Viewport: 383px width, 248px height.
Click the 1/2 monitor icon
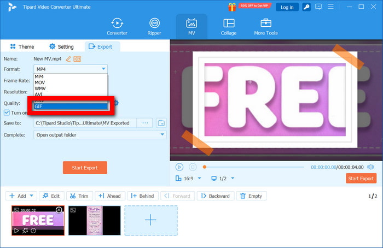(214, 179)
